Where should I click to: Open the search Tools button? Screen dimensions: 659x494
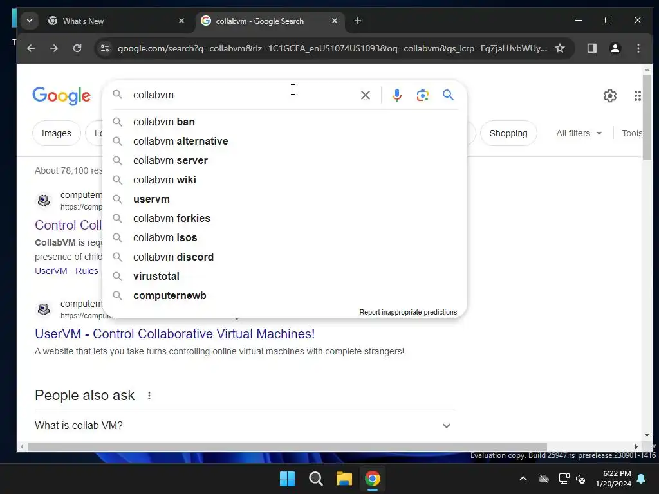click(x=632, y=133)
